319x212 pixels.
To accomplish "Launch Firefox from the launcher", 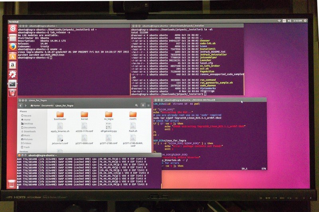I will [x=13, y=47].
